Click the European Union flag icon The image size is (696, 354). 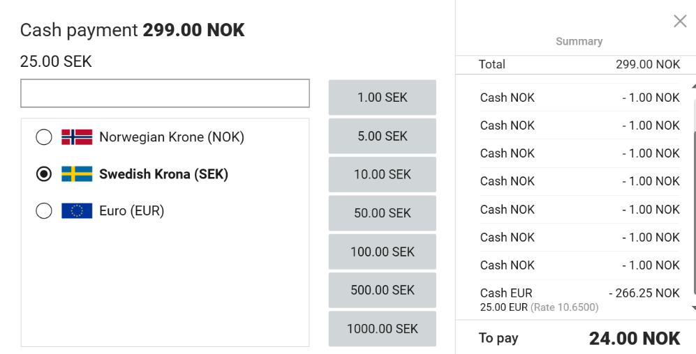pos(77,210)
